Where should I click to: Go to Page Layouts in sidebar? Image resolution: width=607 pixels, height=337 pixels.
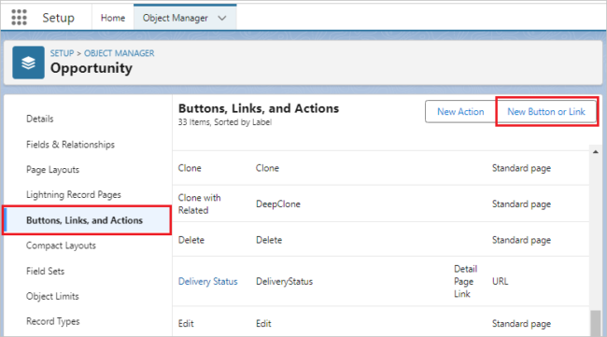click(x=52, y=170)
